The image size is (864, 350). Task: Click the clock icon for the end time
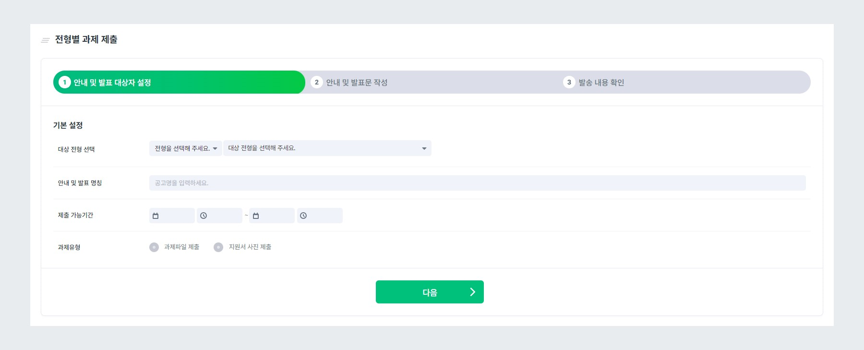point(303,215)
